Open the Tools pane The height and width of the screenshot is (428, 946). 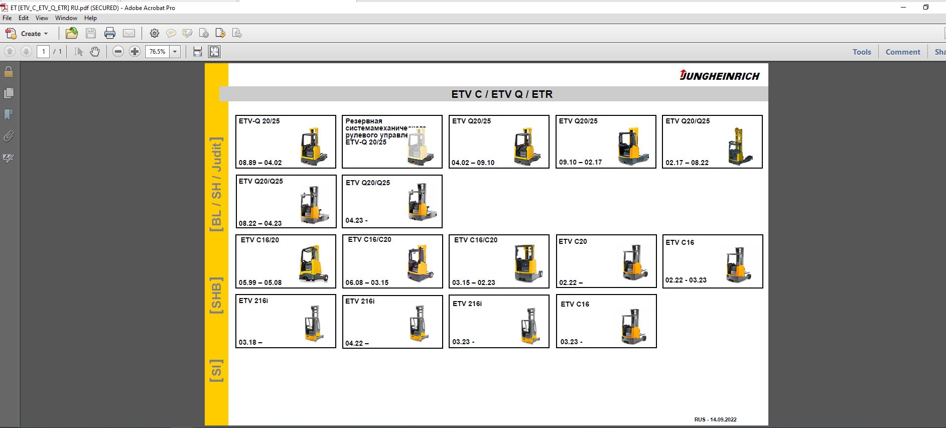pos(862,52)
